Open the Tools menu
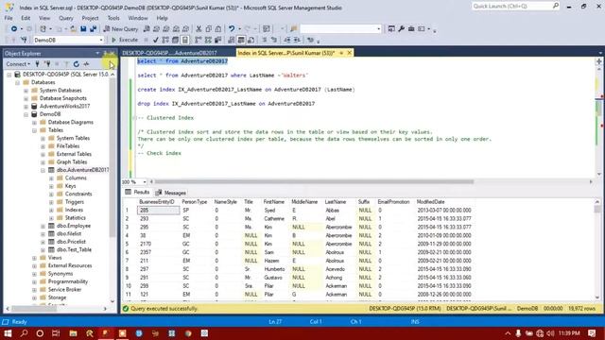 (113, 18)
